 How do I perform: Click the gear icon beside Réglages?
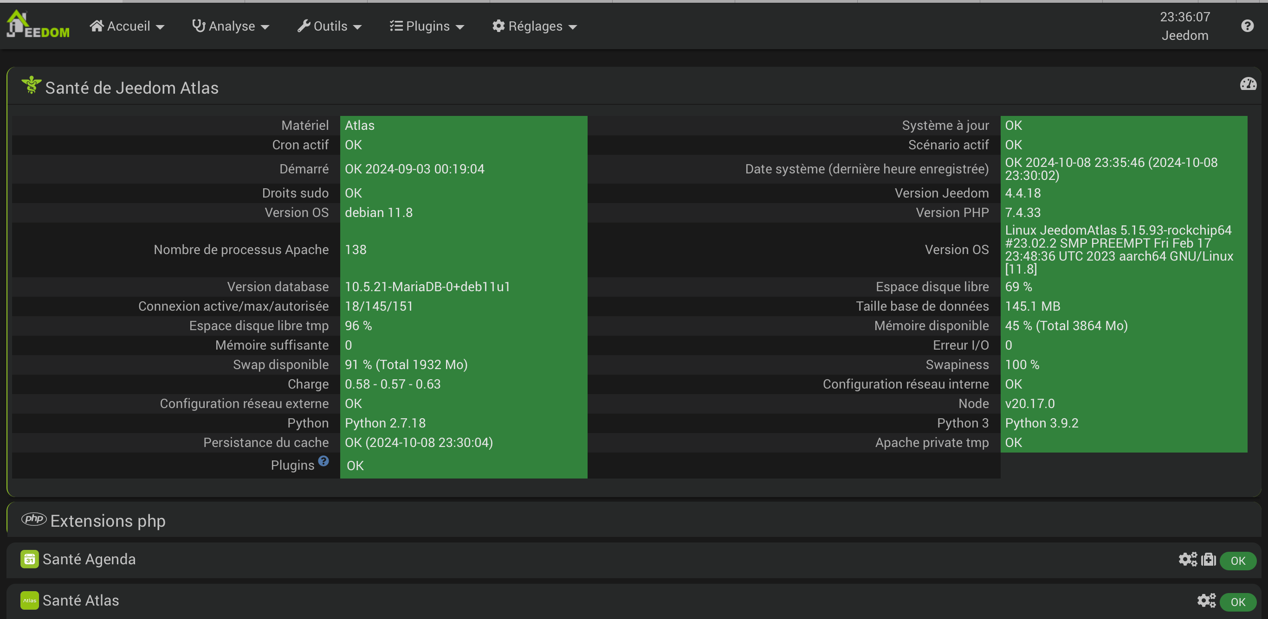tap(498, 26)
